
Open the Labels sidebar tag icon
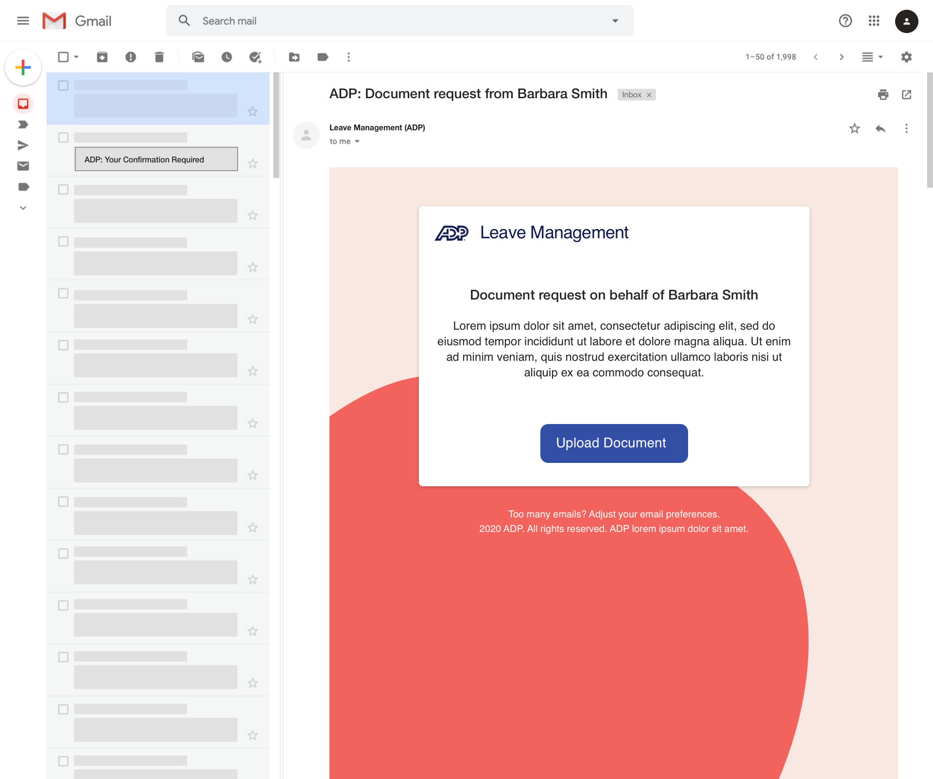[23, 187]
